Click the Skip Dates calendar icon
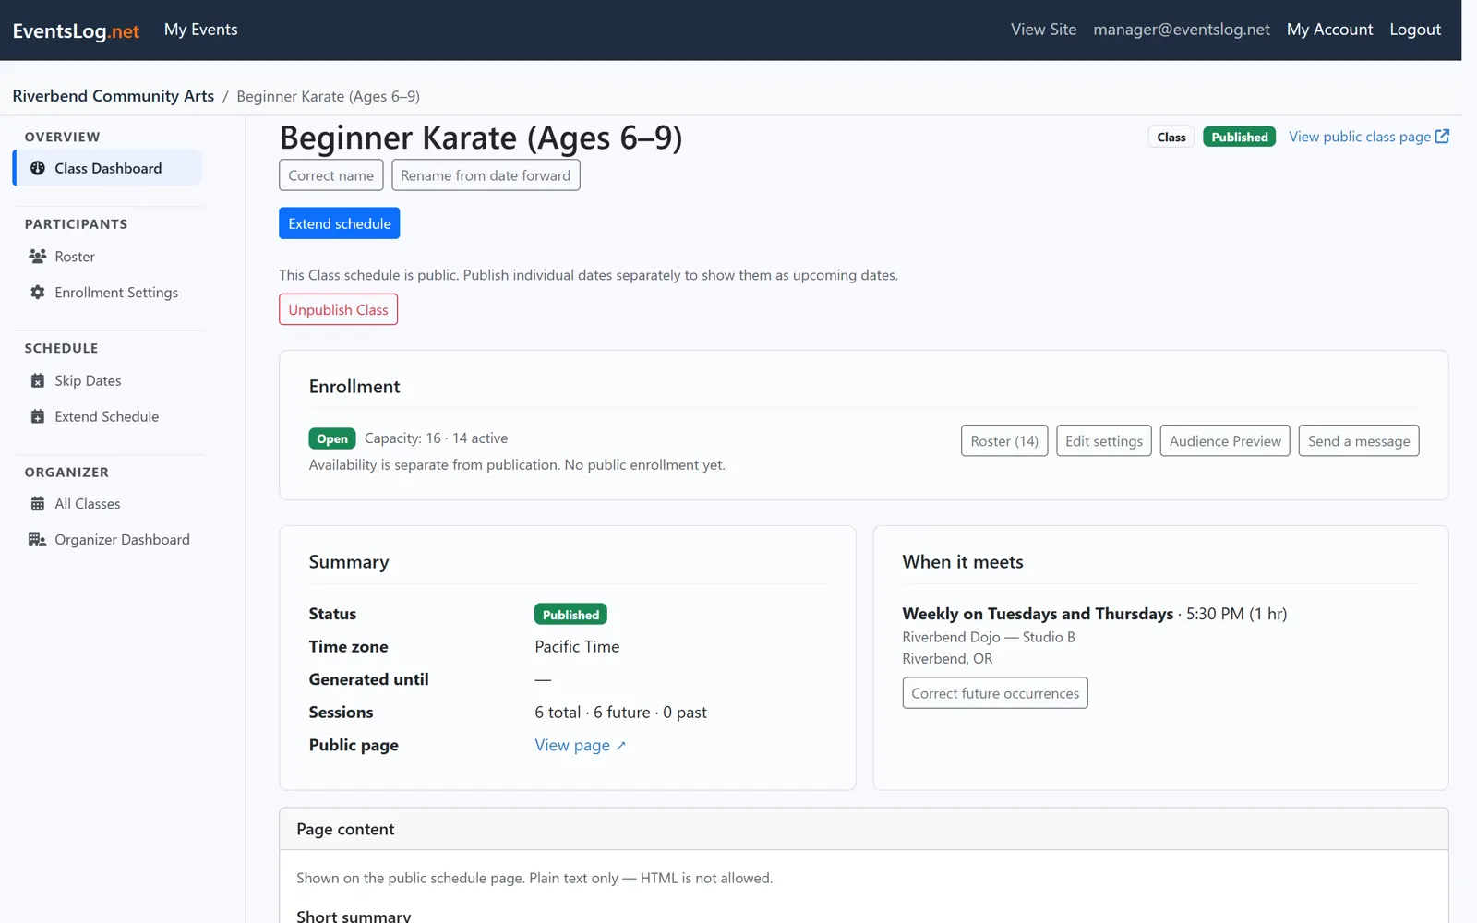 coord(38,380)
